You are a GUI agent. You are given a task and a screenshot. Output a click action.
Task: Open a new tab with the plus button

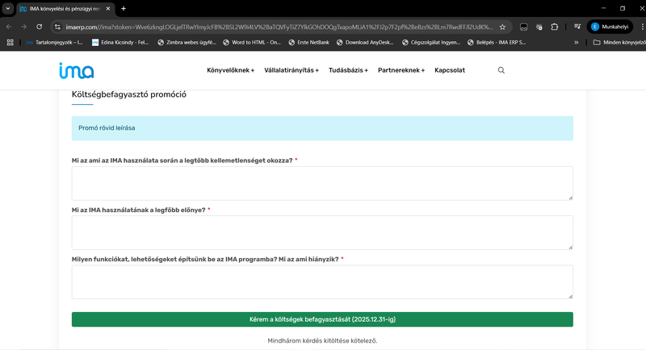point(124,8)
